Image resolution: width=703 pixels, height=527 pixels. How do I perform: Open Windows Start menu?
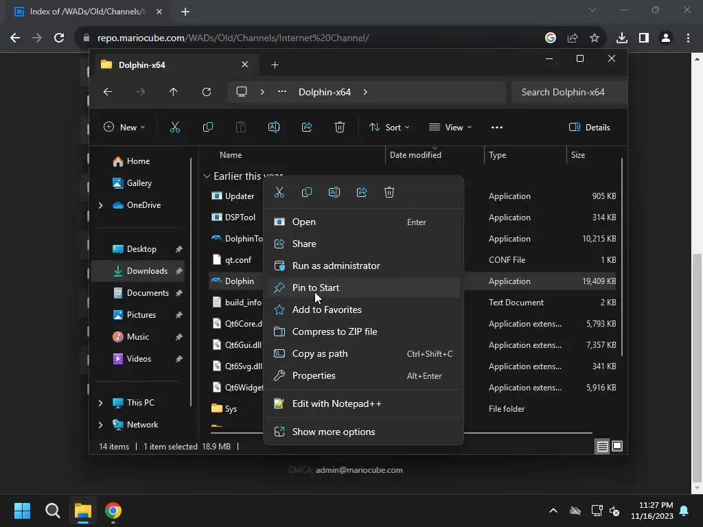pos(22,511)
